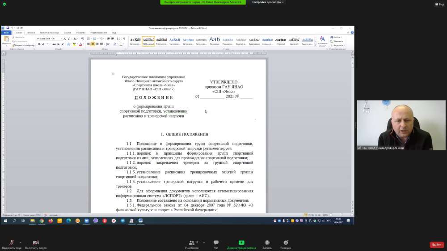Click the bulleted list icon

coord(89,39)
